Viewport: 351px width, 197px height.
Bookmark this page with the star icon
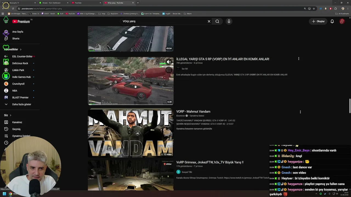click(x=314, y=8)
